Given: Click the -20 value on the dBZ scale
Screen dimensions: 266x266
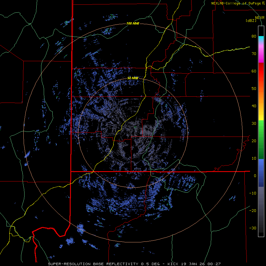Looking at the screenshot, I should (253, 211).
